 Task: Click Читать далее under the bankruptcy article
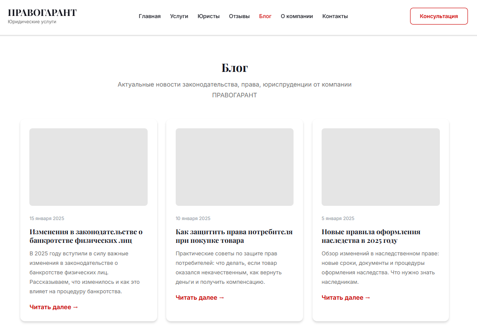54,307
